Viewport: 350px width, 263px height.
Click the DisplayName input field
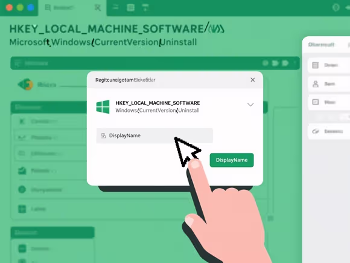point(154,135)
